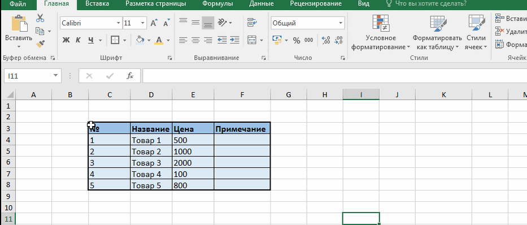Open number format Общий dropdown
Screen dimensions: 527x225
click(x=341, y=23)
